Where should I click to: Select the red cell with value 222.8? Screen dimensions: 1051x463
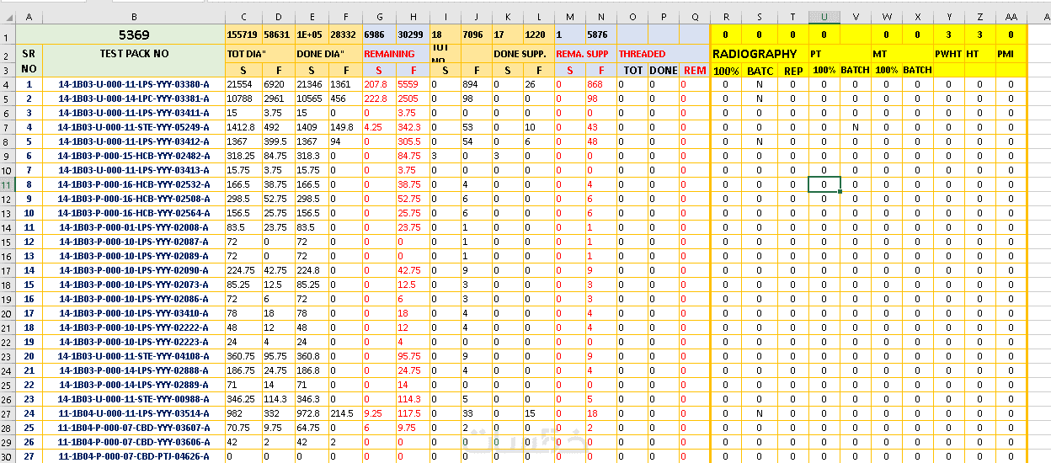tap(379, 98)
